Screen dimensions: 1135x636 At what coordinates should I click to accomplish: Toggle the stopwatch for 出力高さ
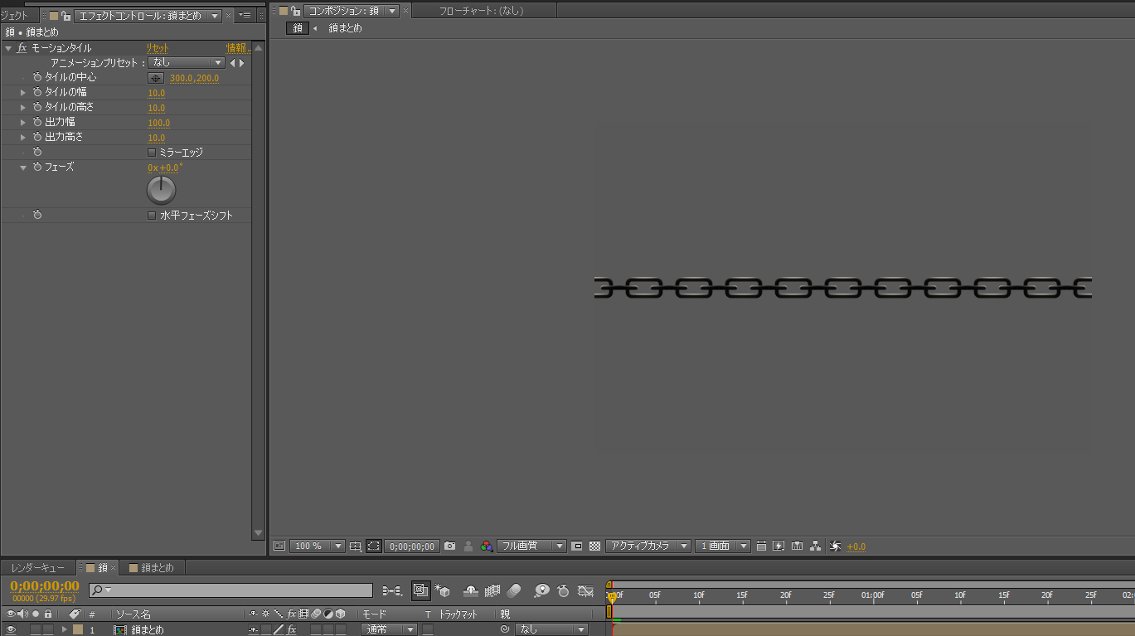37,137
